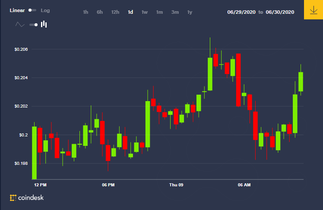Select the candlestick chart icon

click(x=44, y=24)
